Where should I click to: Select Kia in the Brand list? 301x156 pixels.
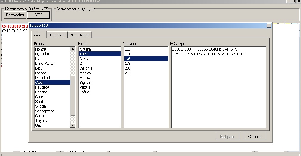[x=53, y=59]
